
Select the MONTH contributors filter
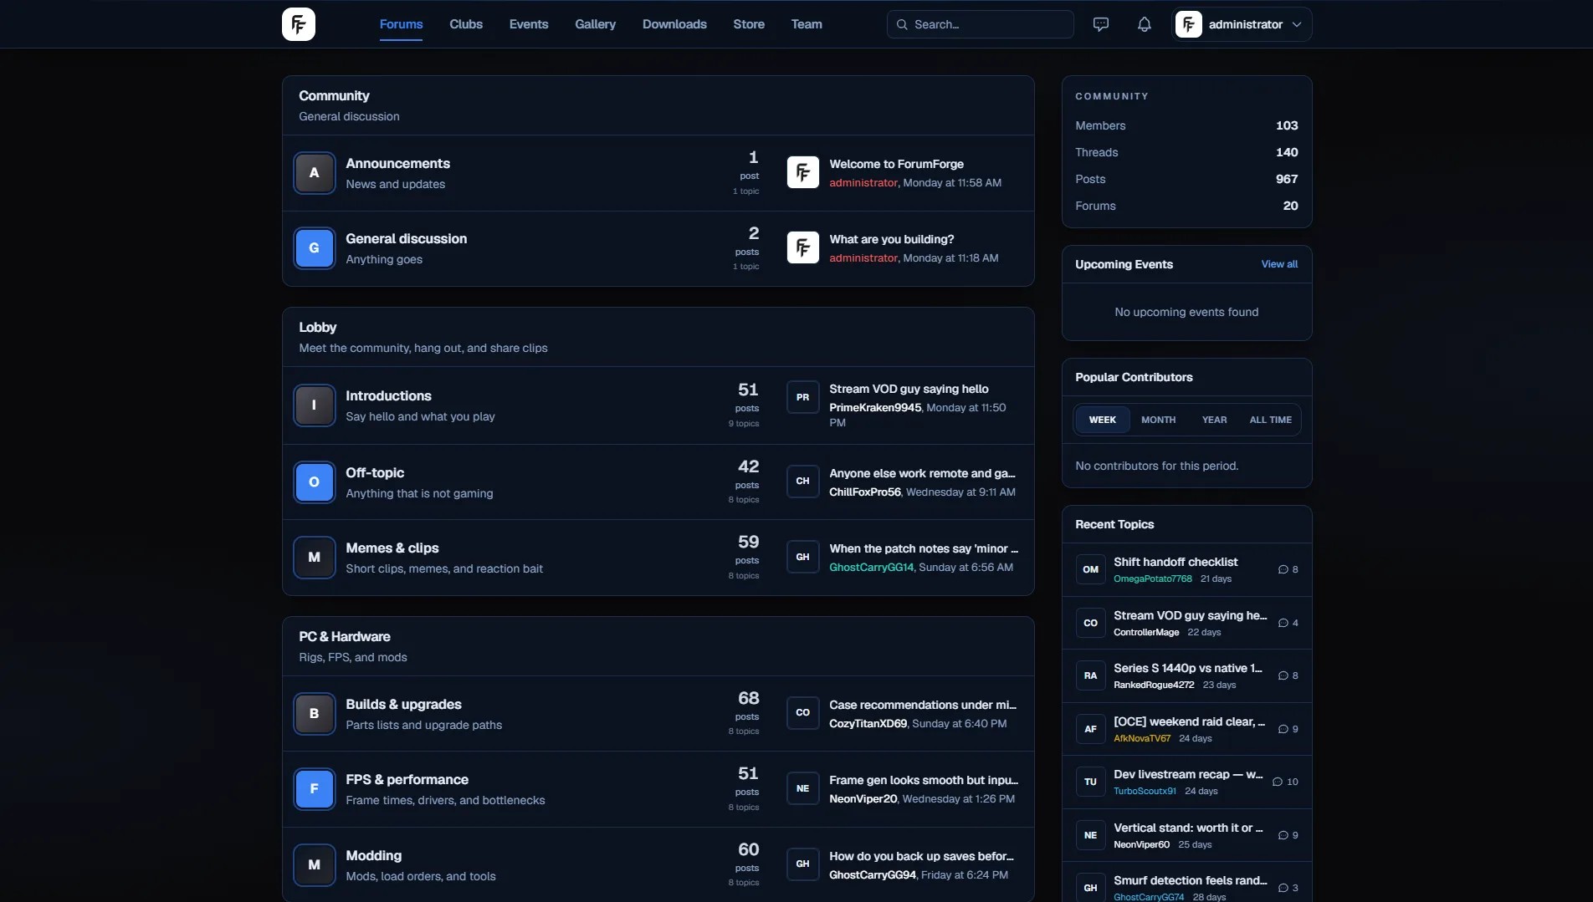tap(1158, 420)
